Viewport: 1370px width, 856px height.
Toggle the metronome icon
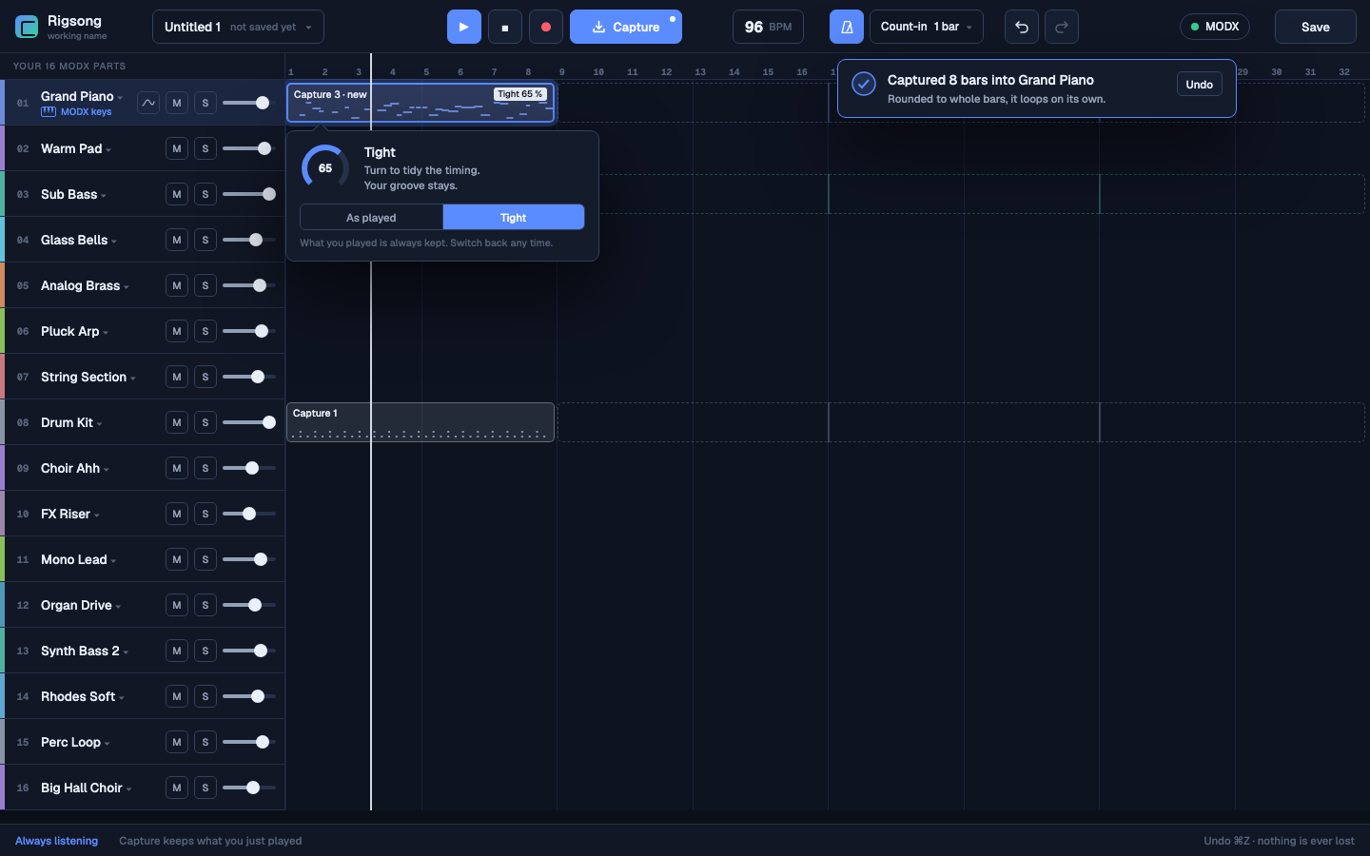(847, 27)
